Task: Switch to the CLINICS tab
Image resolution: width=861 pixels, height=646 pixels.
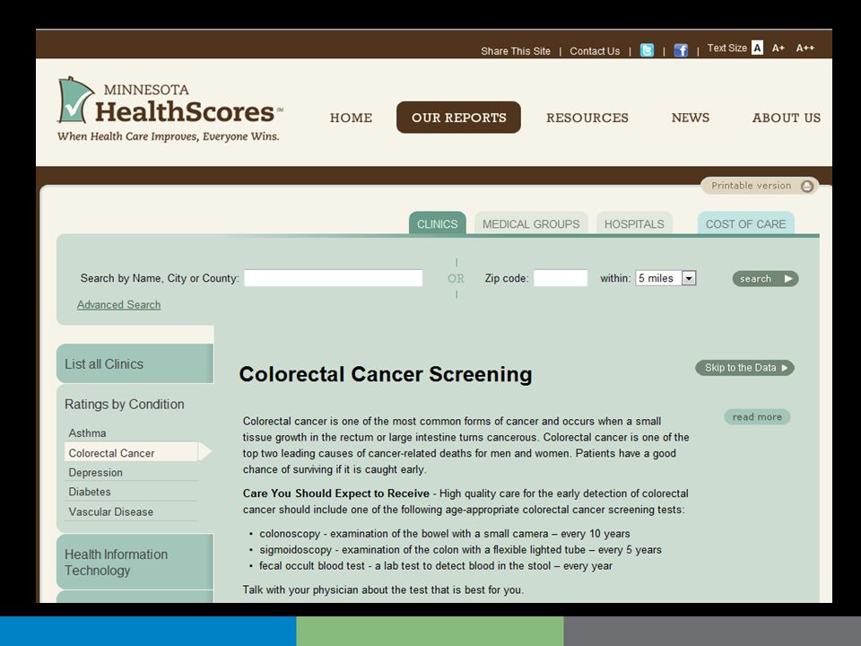Action: [437, 223]
